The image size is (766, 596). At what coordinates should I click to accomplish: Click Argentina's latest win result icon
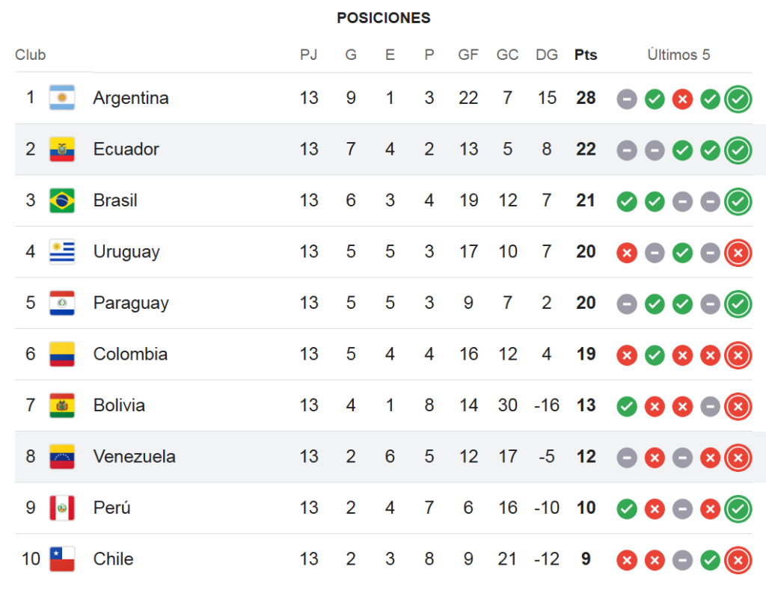click(x=738, y=99)
